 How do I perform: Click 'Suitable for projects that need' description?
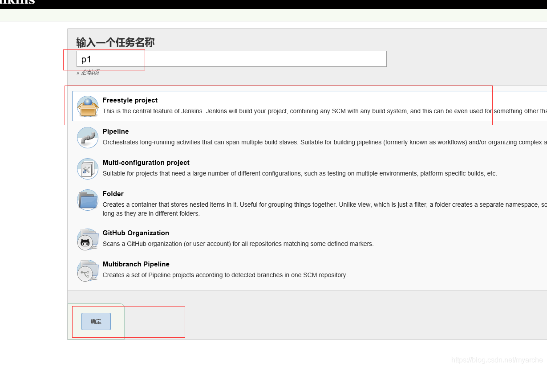[x=300, y=173]
